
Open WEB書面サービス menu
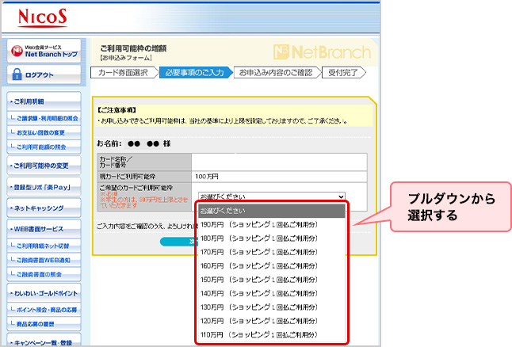pyautogui.click(x=44, y=229)
